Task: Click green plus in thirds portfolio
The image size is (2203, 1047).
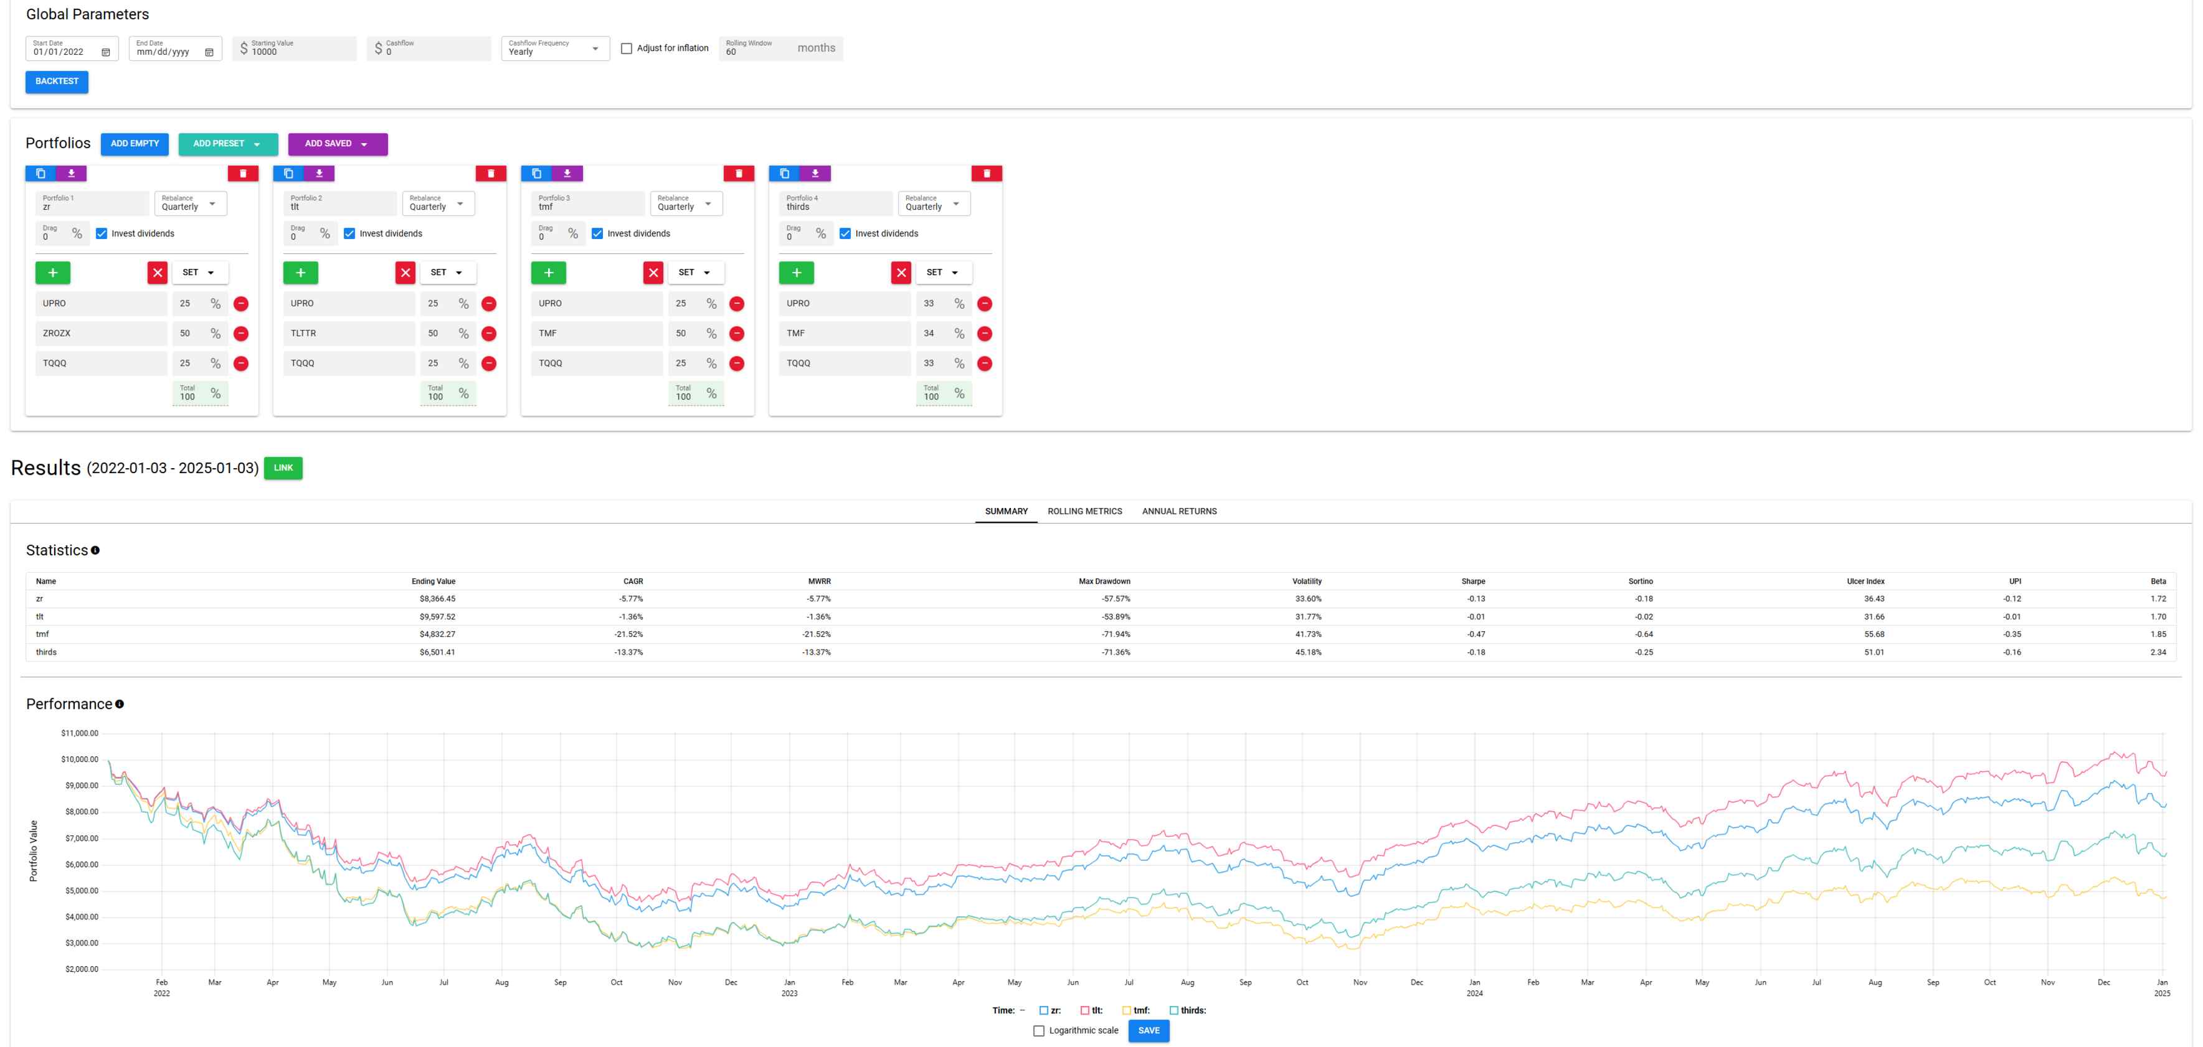Action: point(795,273)
